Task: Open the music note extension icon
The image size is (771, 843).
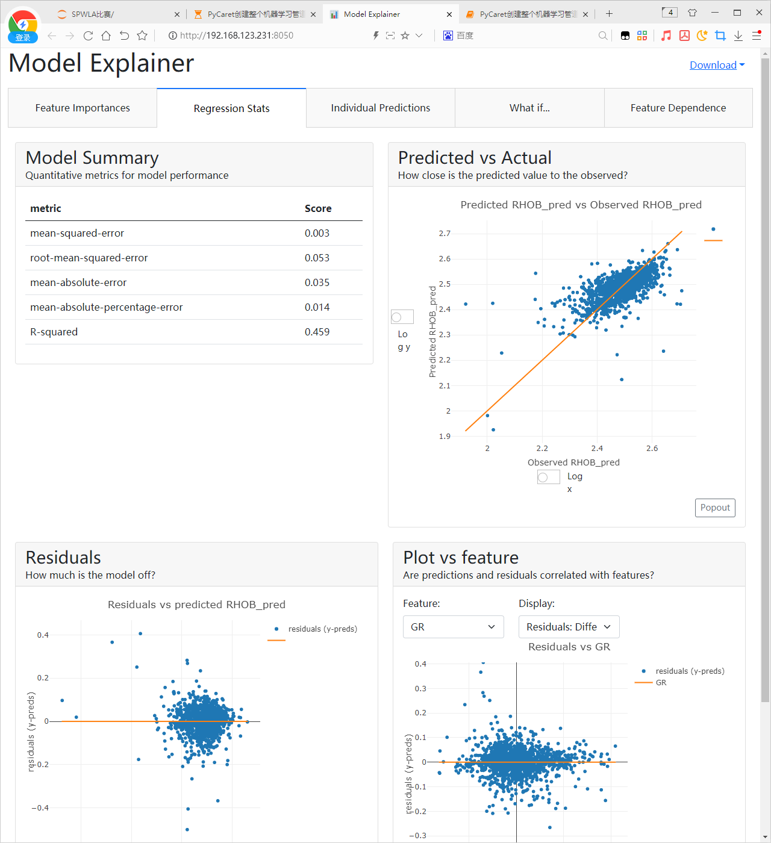Action: [x=666, y=36]
